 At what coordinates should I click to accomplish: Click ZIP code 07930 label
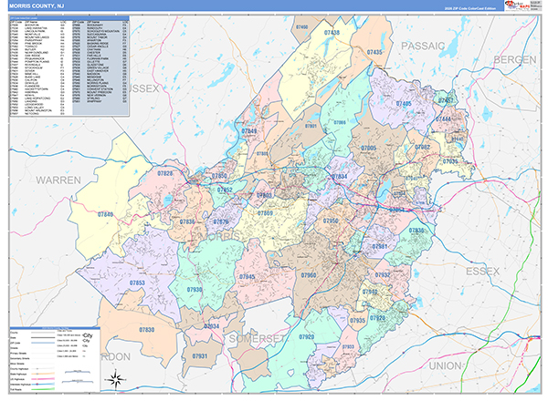195,290
